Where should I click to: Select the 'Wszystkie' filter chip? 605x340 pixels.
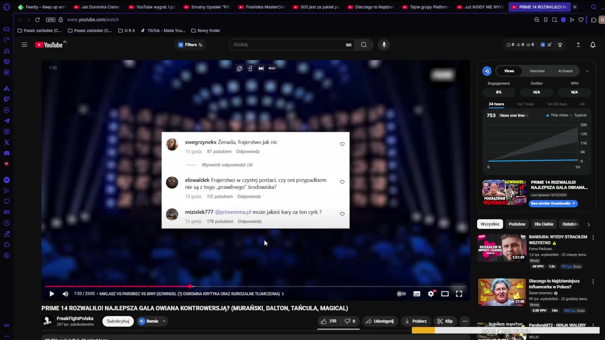(x=490, y=224)
